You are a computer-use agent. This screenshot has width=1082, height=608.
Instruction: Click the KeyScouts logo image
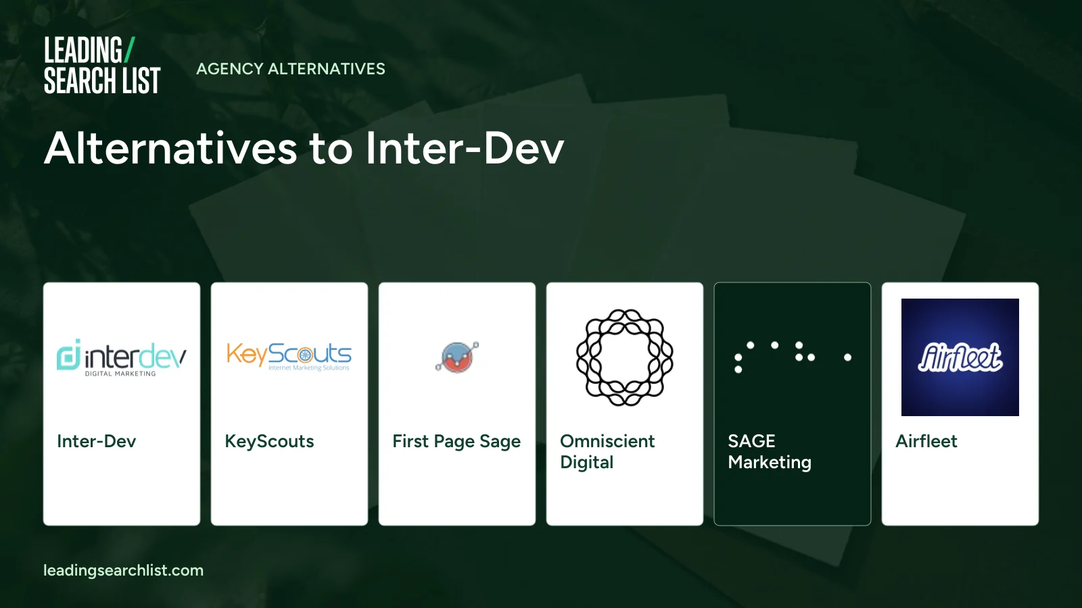click(289, 357)
